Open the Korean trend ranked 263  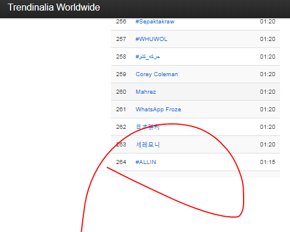(x=148, y=145)
